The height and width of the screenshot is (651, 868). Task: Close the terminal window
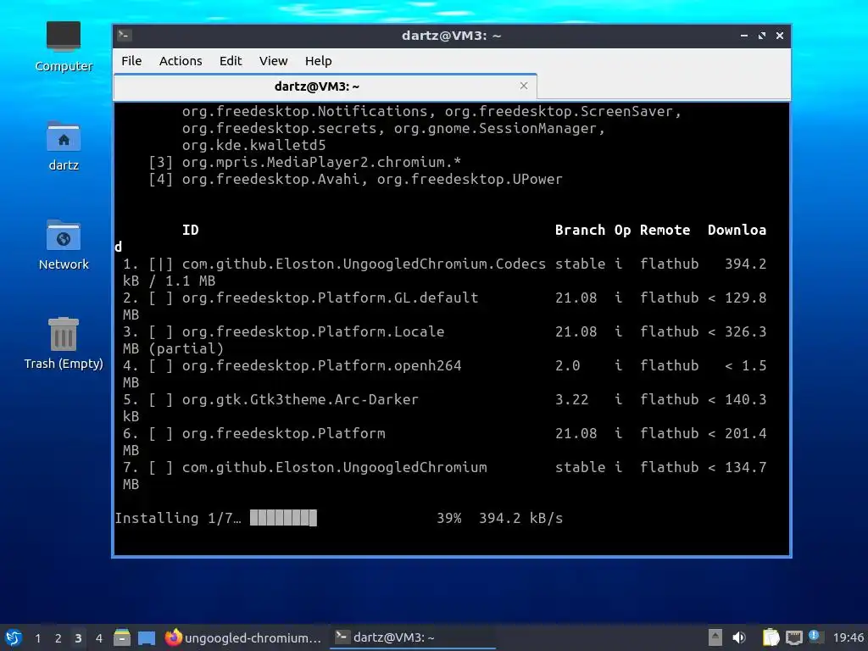[780, 36]
